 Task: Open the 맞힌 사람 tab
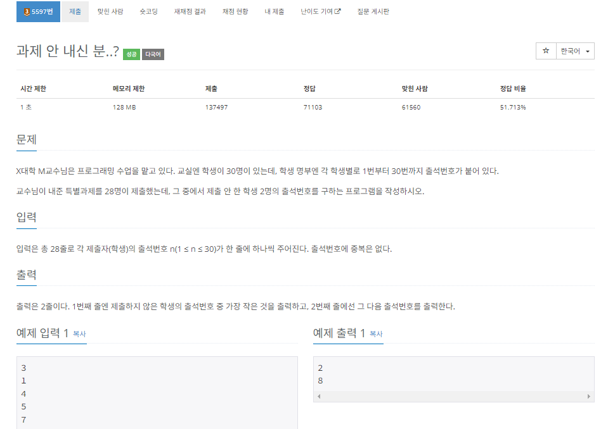110,11
